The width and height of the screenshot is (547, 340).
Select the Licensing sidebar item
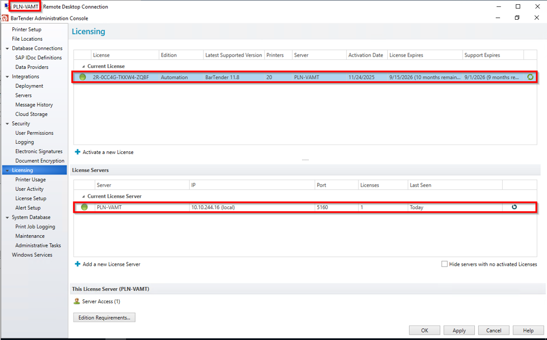click(x=35, y=170)
